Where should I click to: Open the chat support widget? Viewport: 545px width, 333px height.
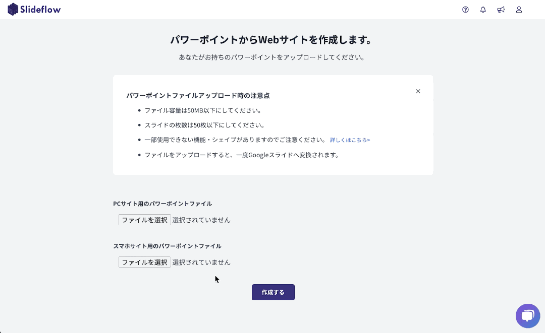pyautogui.click(x=528, y=316)
